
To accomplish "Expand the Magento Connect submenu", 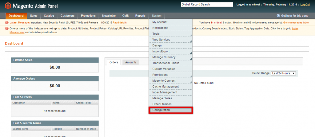I will 171,81.
